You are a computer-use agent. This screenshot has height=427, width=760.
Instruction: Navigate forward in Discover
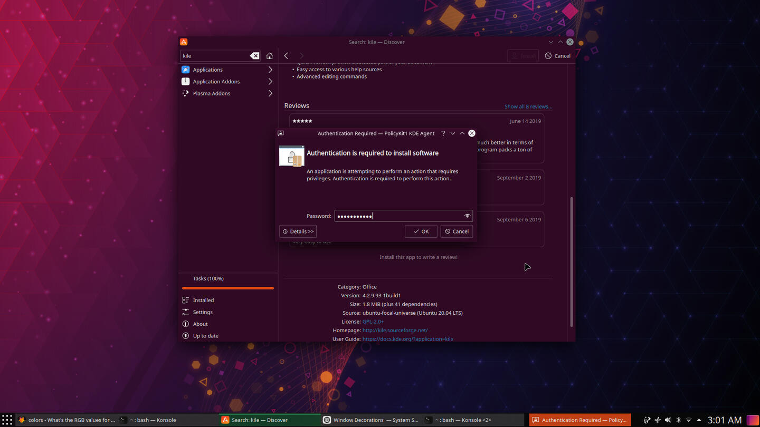301,56
